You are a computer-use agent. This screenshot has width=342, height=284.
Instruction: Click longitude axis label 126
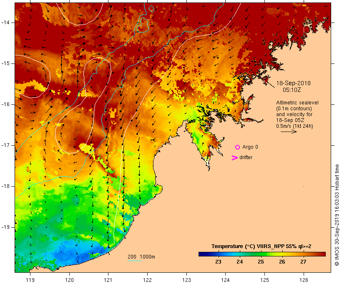pyautogui.click(x=304, y=280)
